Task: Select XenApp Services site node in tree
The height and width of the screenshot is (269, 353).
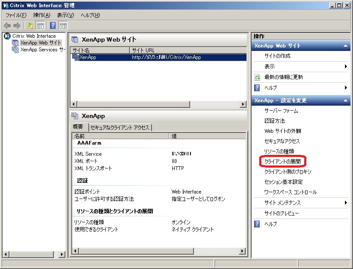Action: pos(42,50)
